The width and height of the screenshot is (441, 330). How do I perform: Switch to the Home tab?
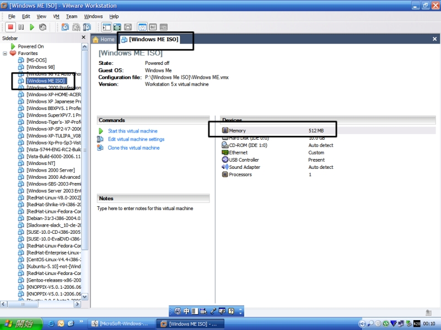click(x=104, y=40)
